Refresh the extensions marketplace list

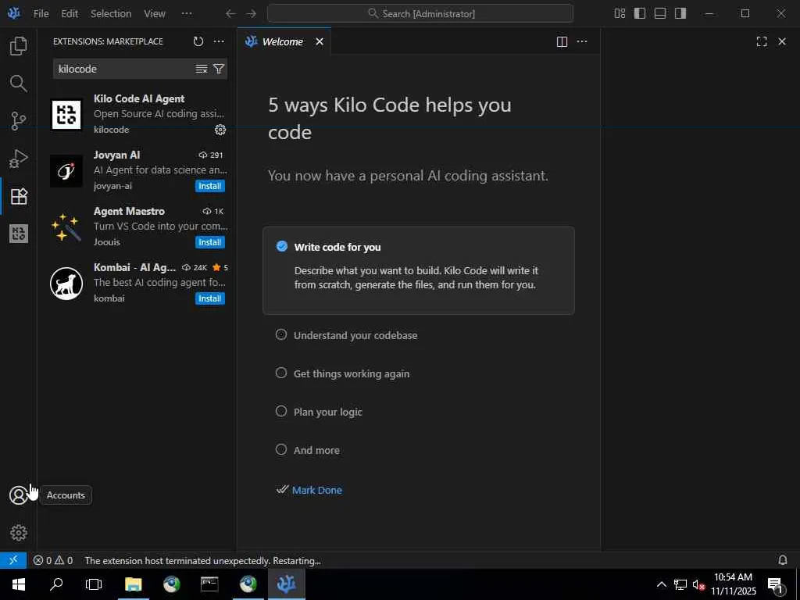click(198, 41)
